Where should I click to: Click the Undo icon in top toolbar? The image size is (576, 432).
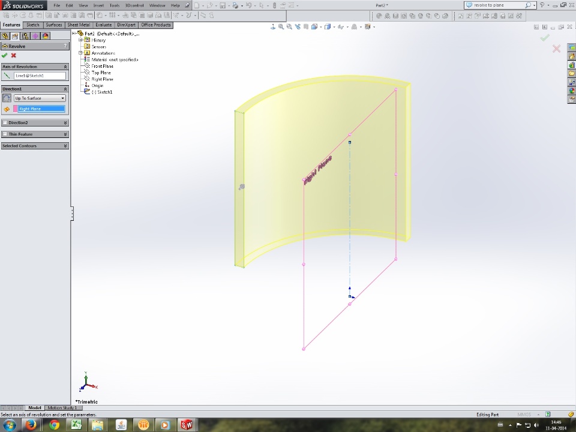coord(248,5)
